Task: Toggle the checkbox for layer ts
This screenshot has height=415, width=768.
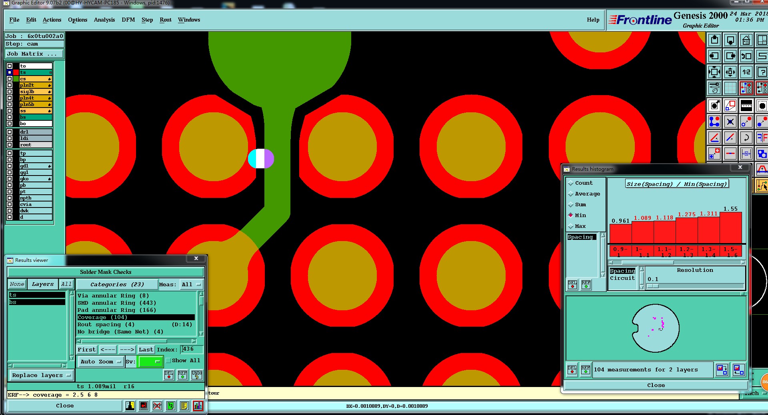Action: [x=10, y=72]
